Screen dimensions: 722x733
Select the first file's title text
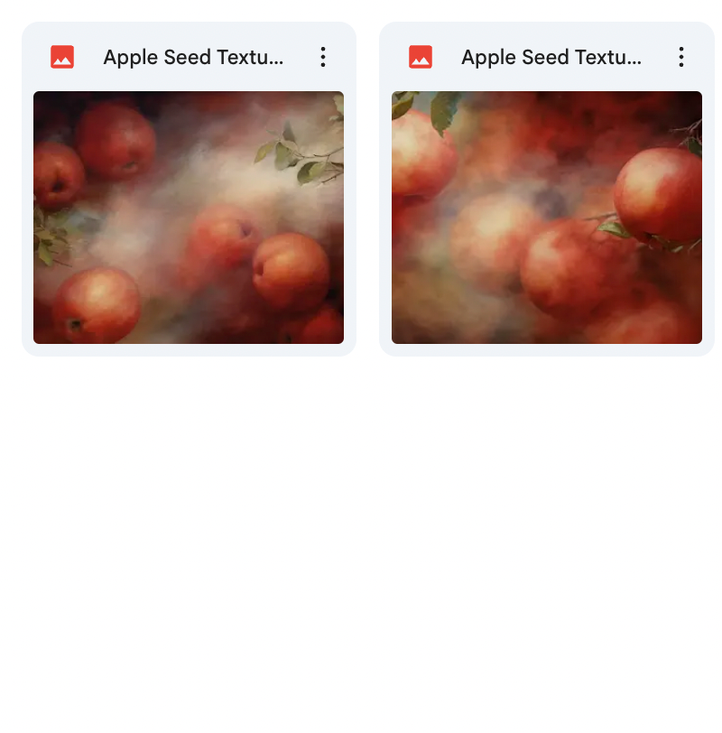click(193, 58)
